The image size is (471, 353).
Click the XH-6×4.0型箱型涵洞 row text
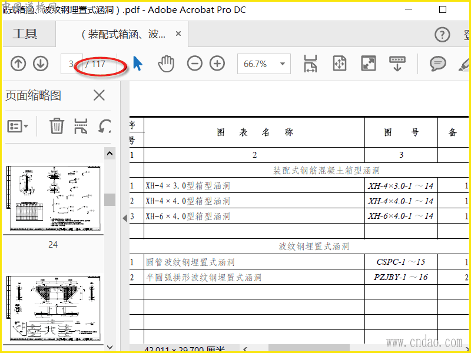[x=188, y=216]
